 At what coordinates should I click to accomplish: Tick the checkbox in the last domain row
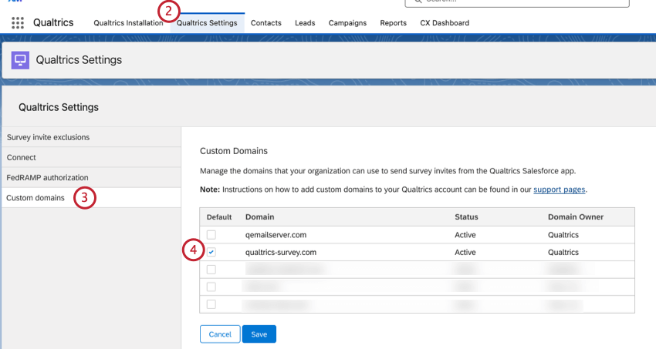[211, 304]
